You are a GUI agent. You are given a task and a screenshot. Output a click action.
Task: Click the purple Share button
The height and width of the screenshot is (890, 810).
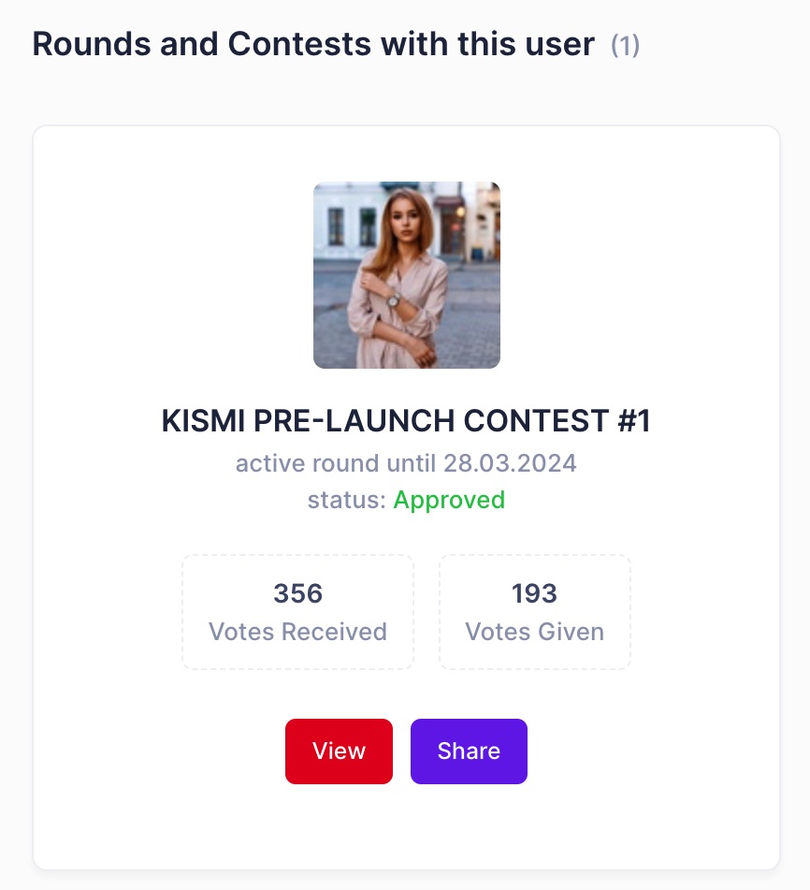coord(469,751)
